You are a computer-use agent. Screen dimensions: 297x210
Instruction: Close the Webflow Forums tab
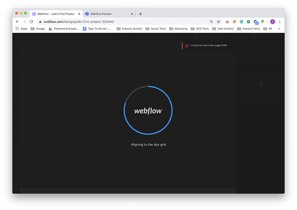pos(132,14)
